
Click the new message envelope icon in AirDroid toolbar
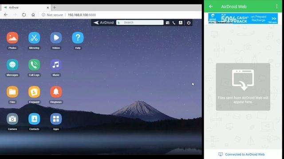168,23
